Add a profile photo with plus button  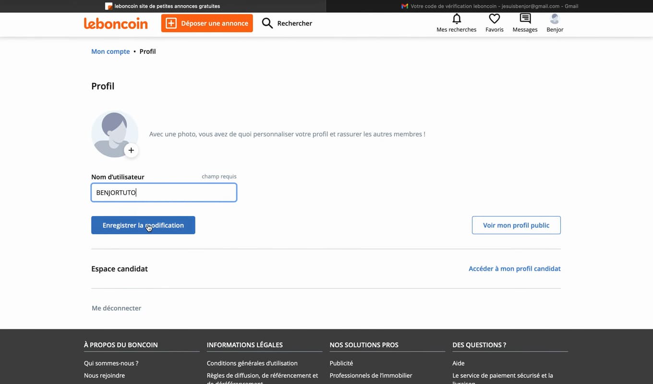[131, 150]
